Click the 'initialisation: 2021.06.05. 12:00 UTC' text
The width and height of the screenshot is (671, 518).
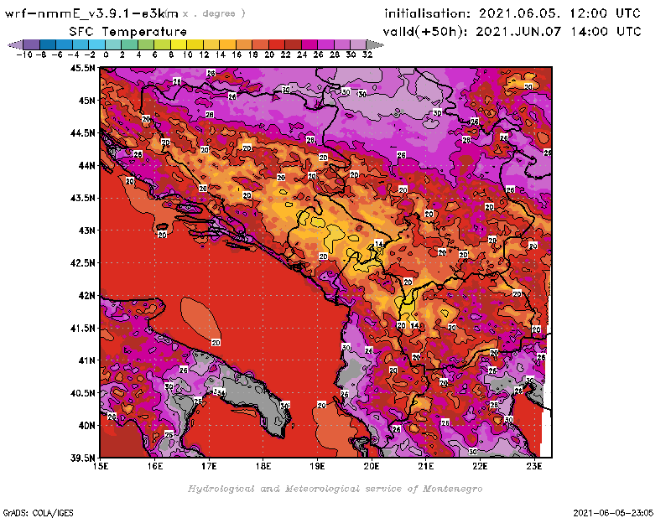512,13
